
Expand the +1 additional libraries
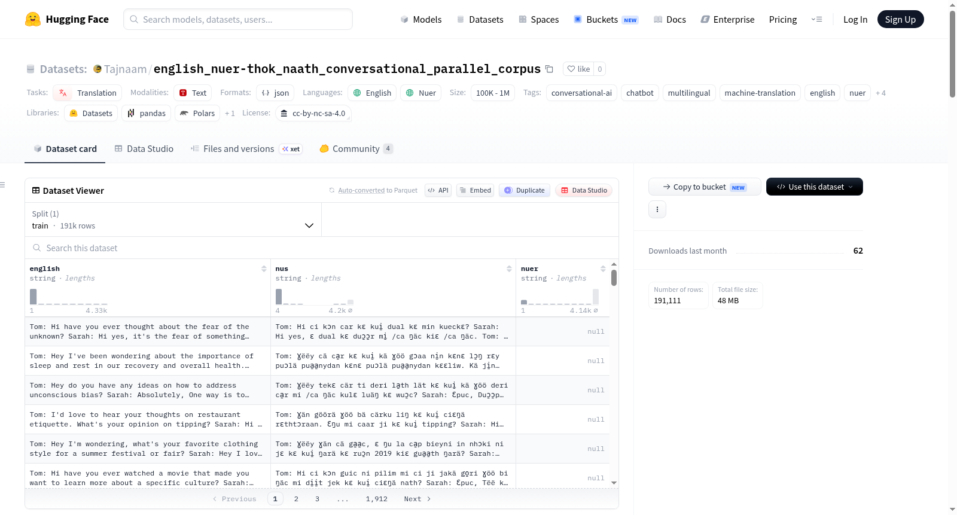pos(230,113)
